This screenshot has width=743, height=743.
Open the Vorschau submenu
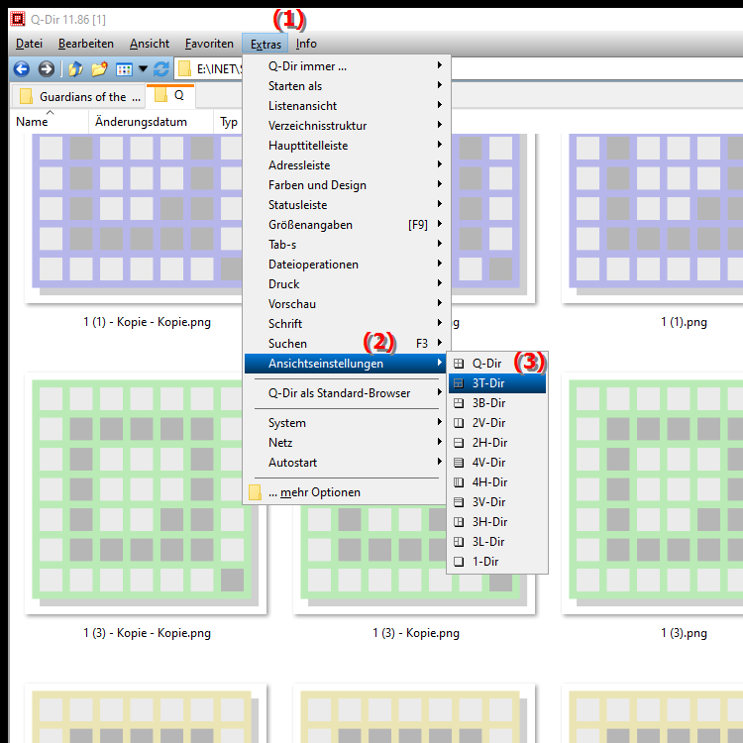click(x=346, y=304)
